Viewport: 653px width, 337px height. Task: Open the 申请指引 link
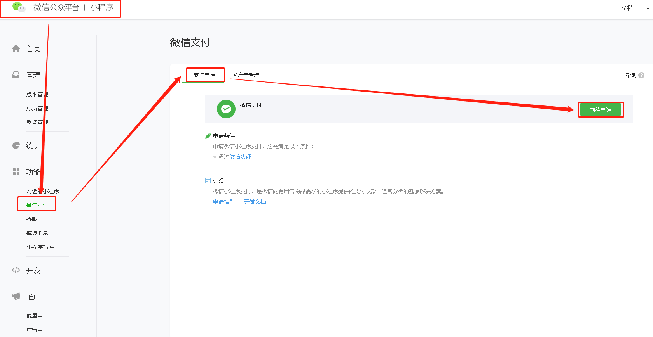pyautogui.click(x=224, y=202)
